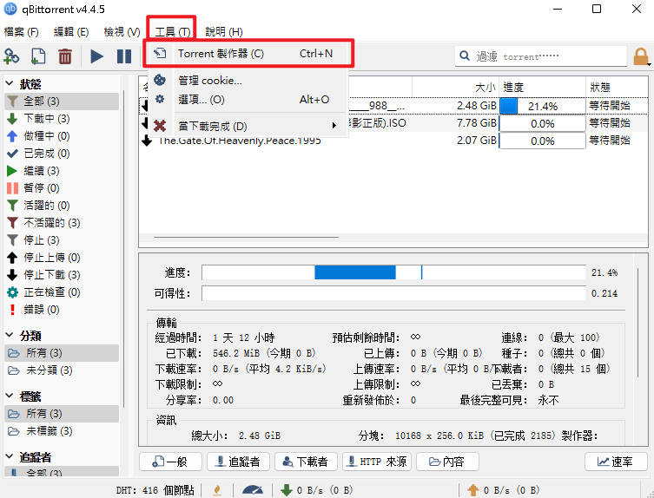This screenshot has width=654, height=498.
Task: Switch to the 下載者 tab
Action: pyautogui.click(x=306, y=462)
